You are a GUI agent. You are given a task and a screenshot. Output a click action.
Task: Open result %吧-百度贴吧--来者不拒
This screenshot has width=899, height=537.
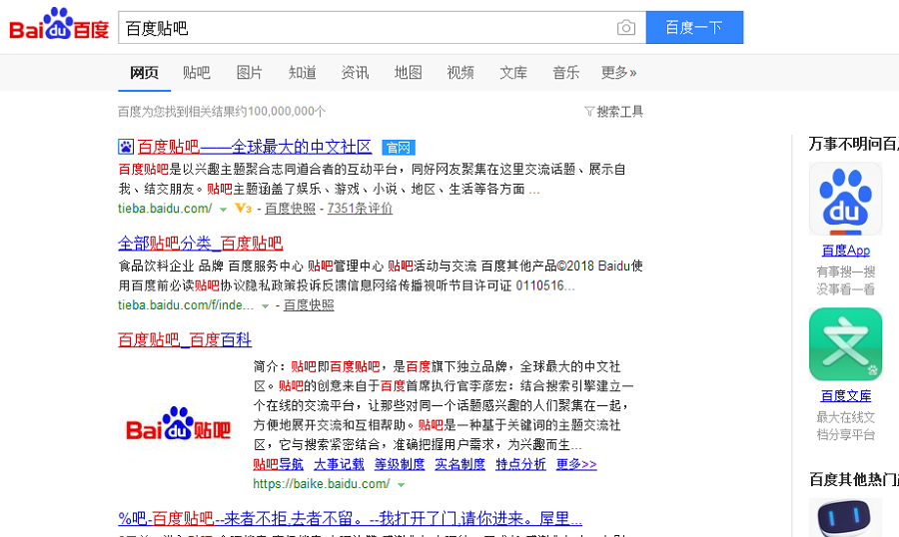[x=350, y=519]
